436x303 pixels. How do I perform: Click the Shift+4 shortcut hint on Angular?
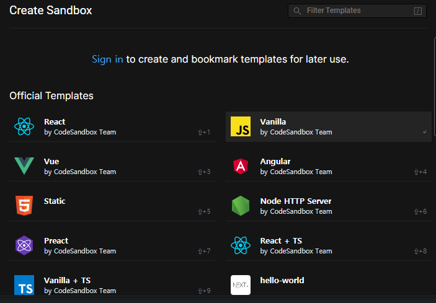click(420, 172)
